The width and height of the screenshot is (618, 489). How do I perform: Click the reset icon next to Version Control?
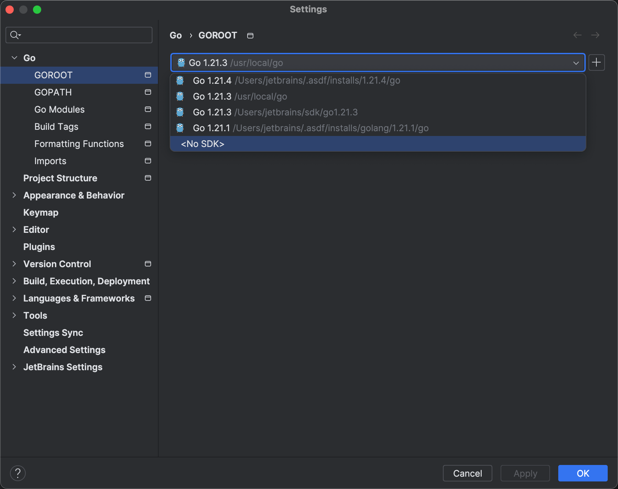148,264
